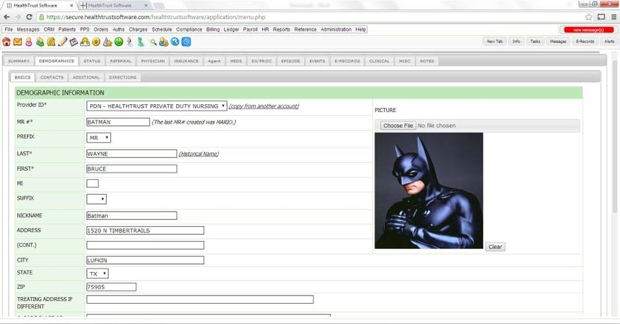Switch to the MEDS tab

(236, 61)
